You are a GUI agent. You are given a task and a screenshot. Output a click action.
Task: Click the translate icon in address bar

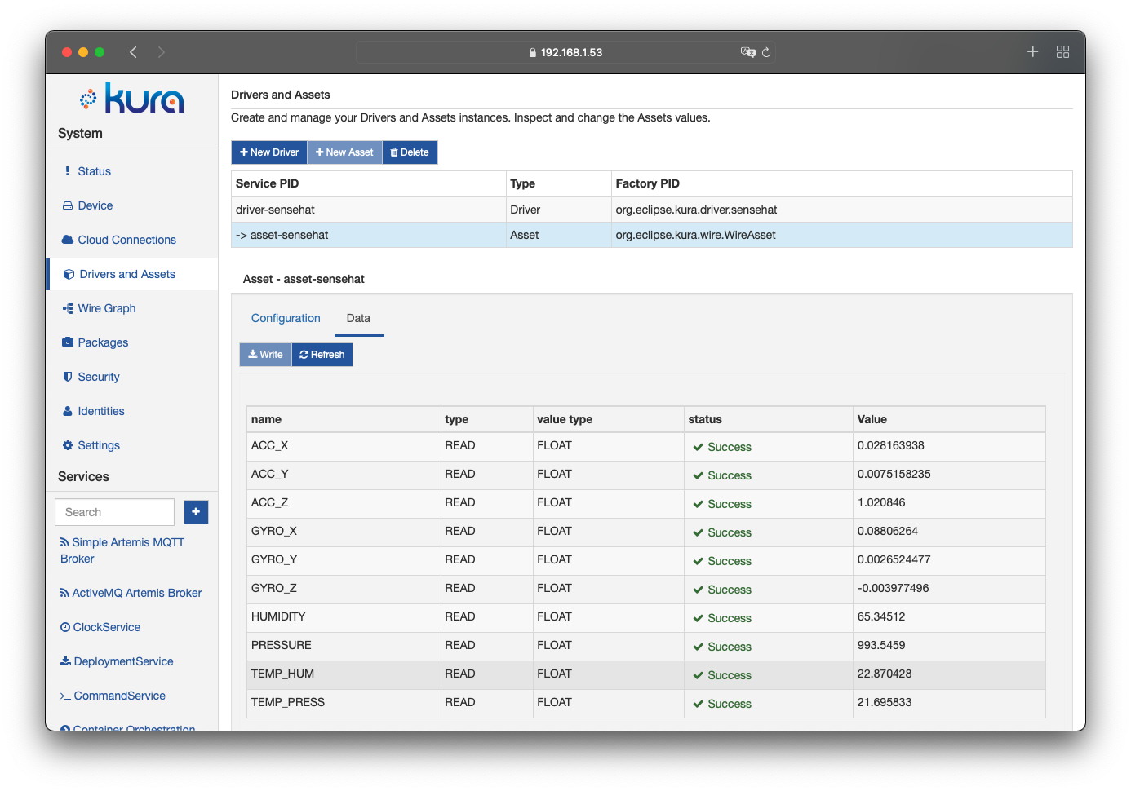747,52
